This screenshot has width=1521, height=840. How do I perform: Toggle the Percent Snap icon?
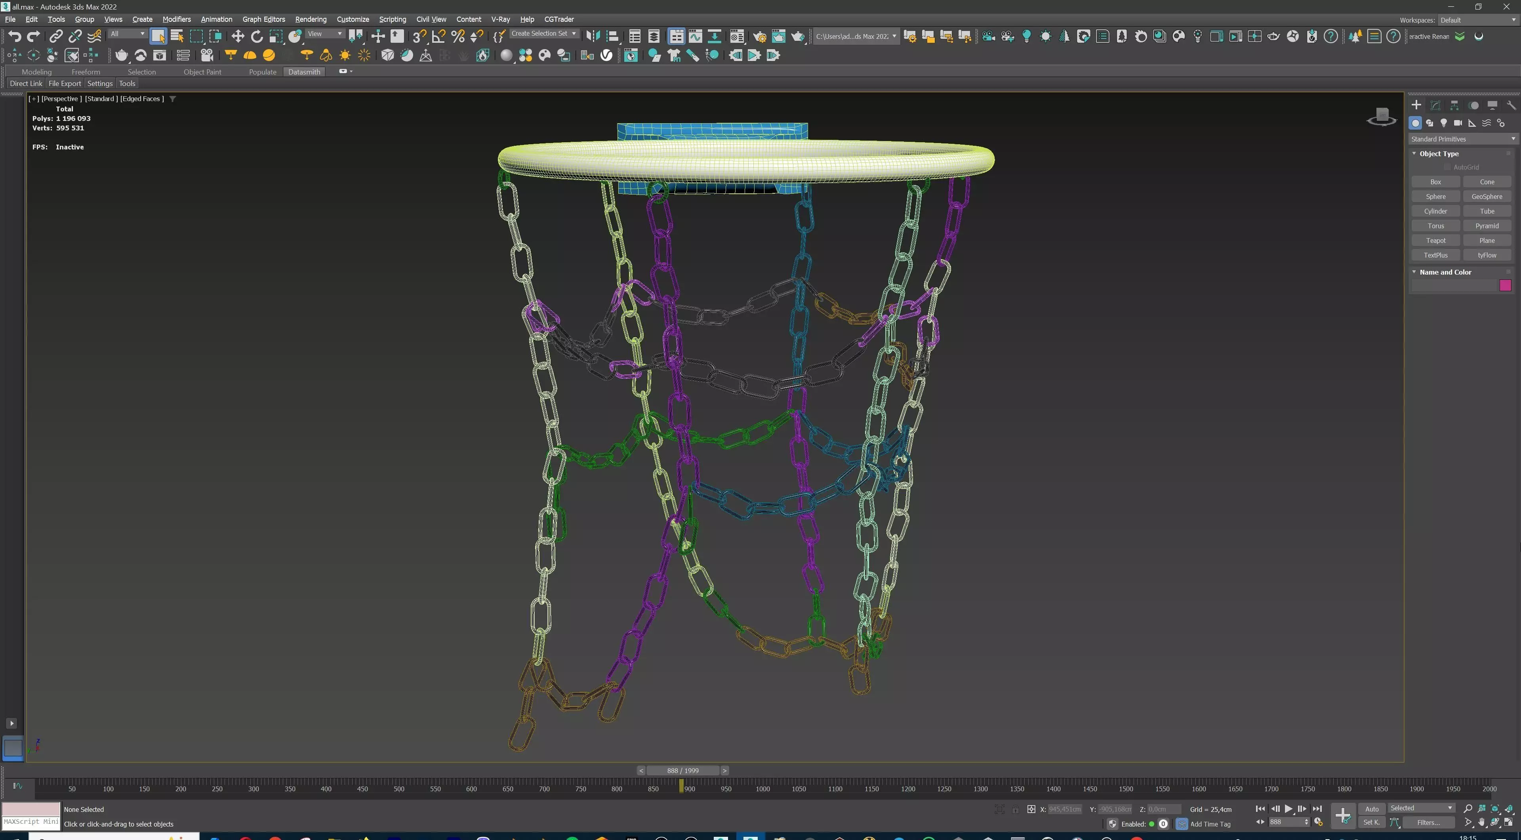pyautogui.click(x=457, y=36)
